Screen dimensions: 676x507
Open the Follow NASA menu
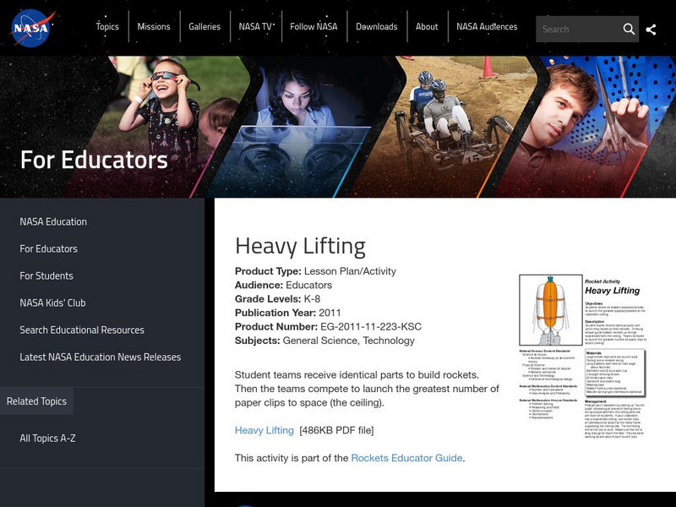pyautogui.click(x=313, y=27)
